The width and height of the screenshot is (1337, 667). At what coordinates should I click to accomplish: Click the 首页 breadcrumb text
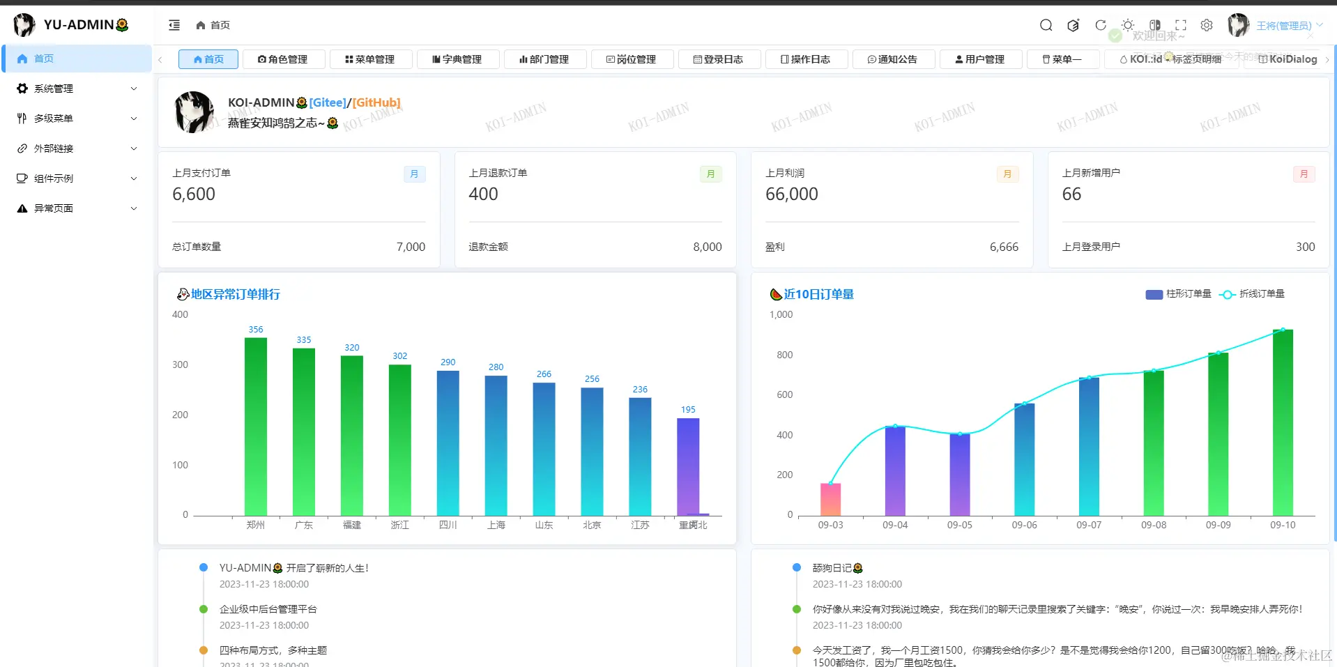point(220,25)
